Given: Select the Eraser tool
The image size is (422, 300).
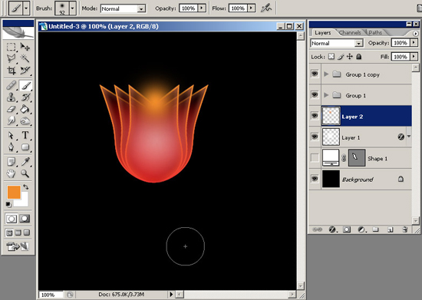Looking at the screenshot, I should 11,109.
